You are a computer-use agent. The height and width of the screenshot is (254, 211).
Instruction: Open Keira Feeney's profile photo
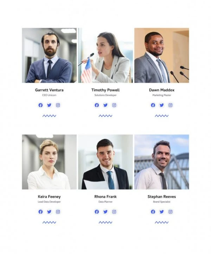[49, 162]
